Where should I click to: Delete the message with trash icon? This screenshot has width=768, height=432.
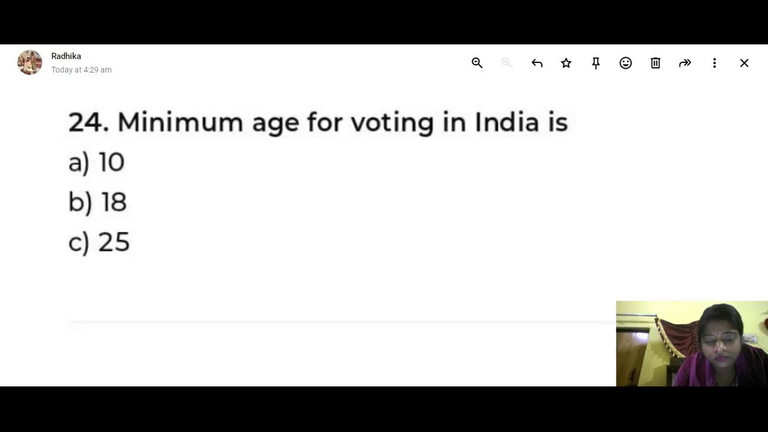[x=655, y=63]
